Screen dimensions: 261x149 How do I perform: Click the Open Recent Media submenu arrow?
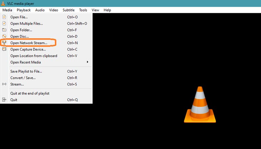pos(87,62)
